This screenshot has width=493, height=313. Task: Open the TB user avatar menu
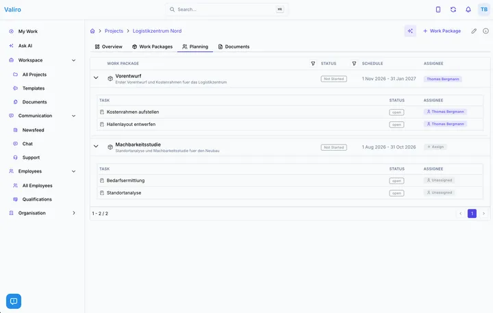pyautogui.click(x=484, y=10)
